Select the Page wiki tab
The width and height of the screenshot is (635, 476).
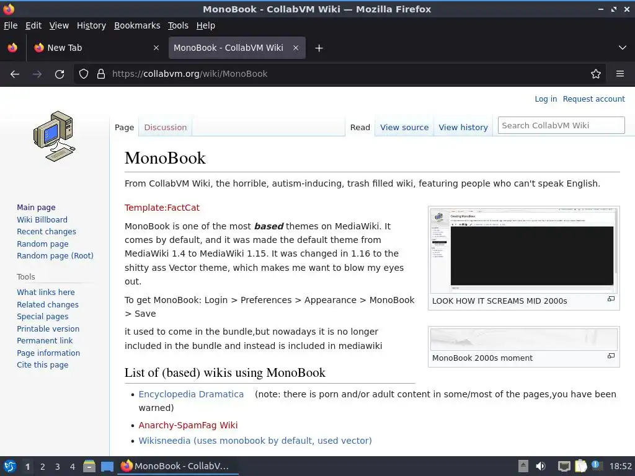(x=124, y=127)
